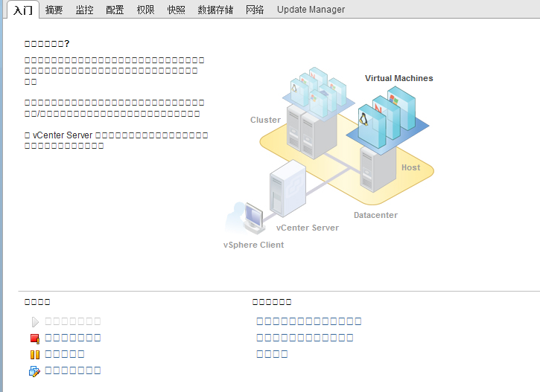Viewport: 540px width, 392px height.
Task: Open the shortest link under the right-hand heading
Action: (x=272, y=354)
